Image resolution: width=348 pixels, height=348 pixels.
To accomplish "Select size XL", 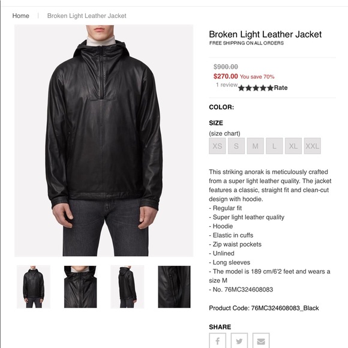I will tap(293, 146).
